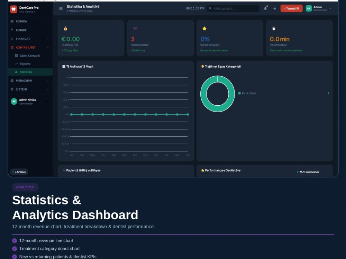Click the 0% Norma e Kryerjes value

[205, 39]
